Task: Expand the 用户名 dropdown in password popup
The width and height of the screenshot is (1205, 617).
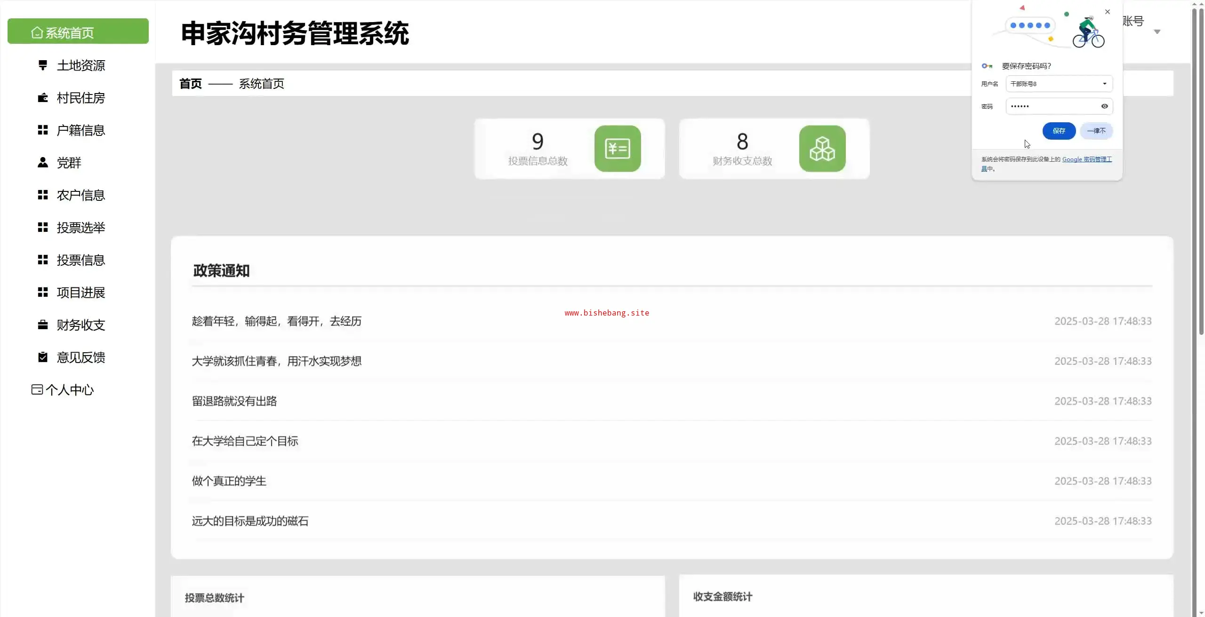Action: 1104,84
